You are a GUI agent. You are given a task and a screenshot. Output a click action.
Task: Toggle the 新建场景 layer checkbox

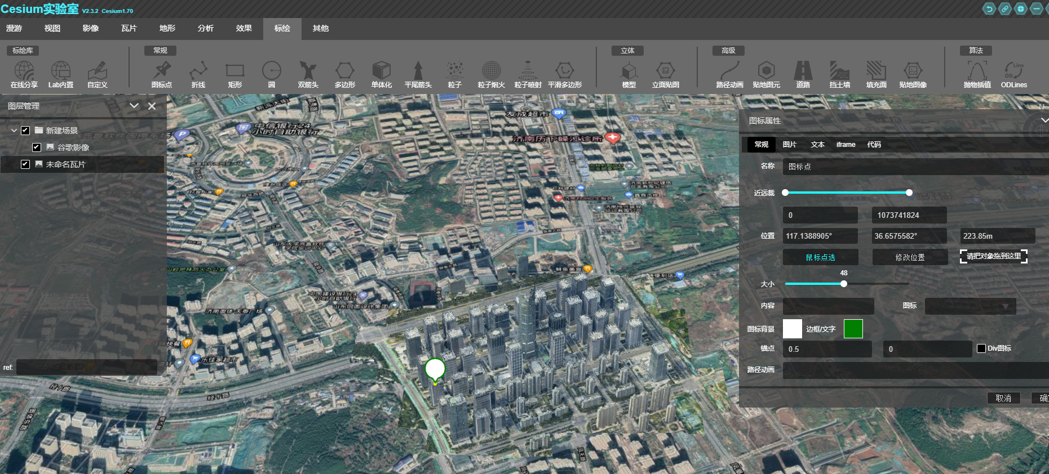click(x=25, y=131)
